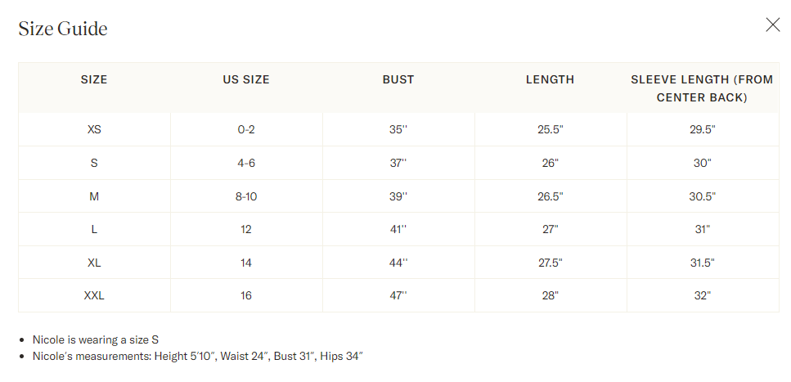Select the XS size row cell
This screenshot has width=791, height=382.
(94, 130)
